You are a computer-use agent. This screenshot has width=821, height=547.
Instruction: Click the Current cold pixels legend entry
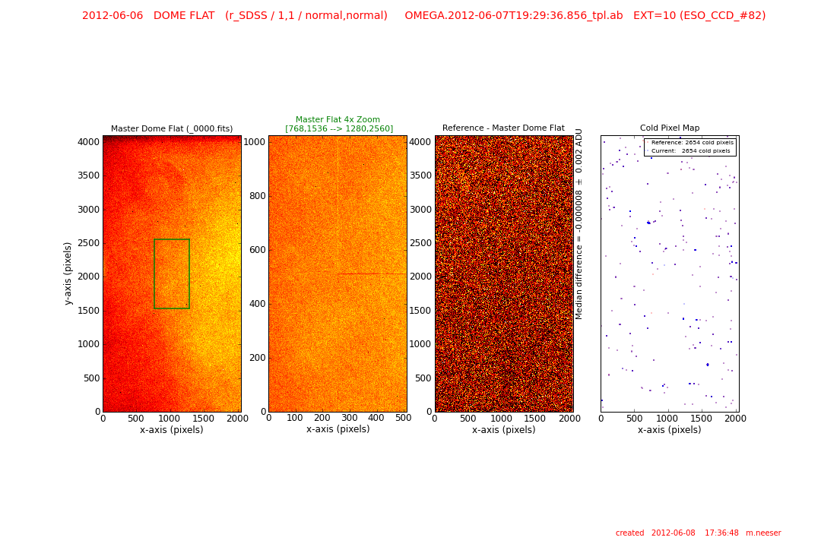coord(692,151)
